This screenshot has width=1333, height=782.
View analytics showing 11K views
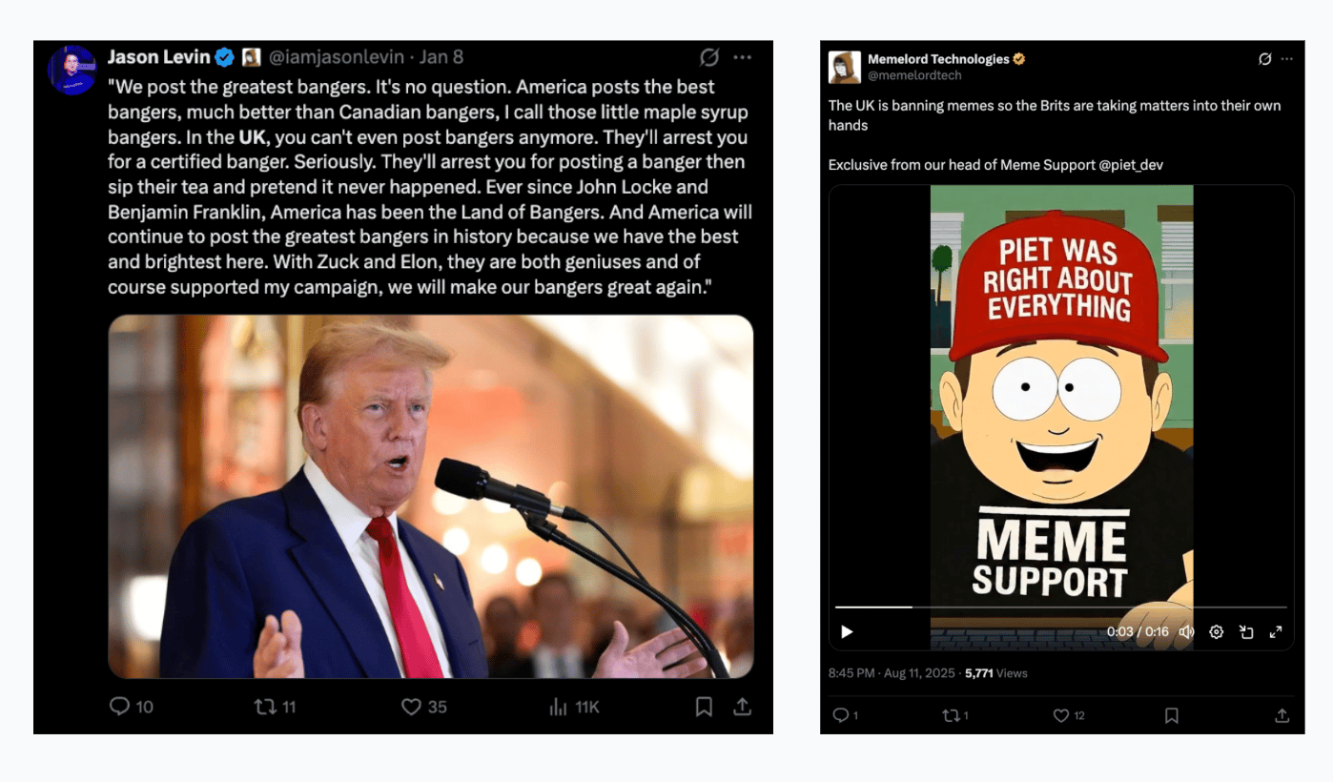(x=558, y=707)
